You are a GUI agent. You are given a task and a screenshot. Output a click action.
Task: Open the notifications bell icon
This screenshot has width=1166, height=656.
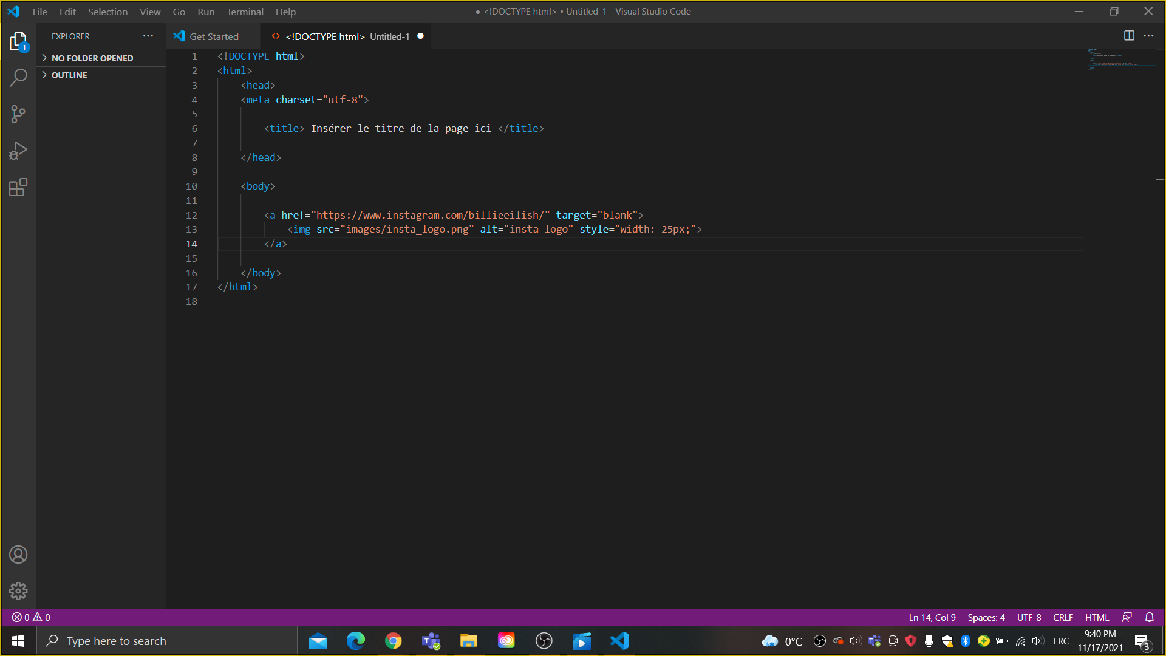(1150, 617)
